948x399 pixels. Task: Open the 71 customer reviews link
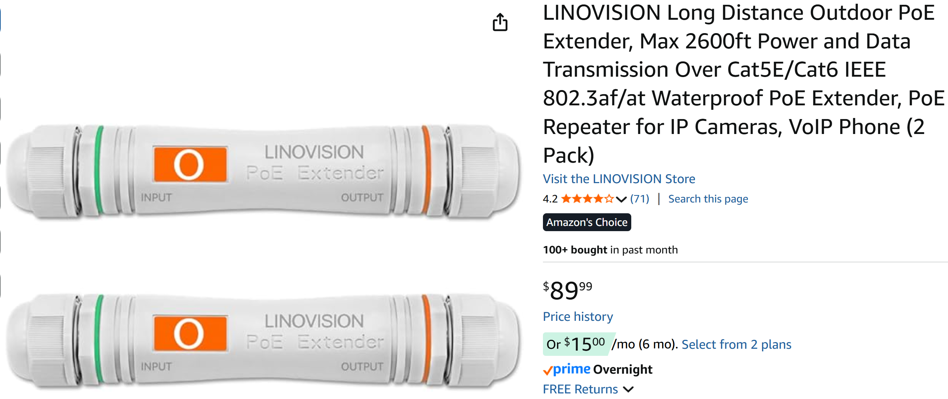[x=639, y=199]
